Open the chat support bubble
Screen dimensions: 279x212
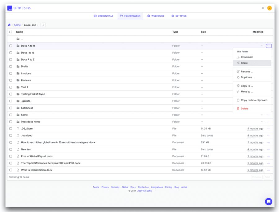pyautogui.click(x=268, y=201)
